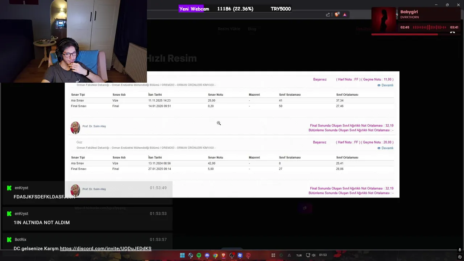
Task: Click class average value 28,06
Action: pyautogui.click(x=340, y=169)
